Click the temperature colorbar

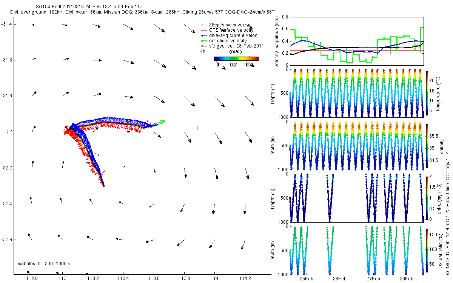click(x=427, y=93)
